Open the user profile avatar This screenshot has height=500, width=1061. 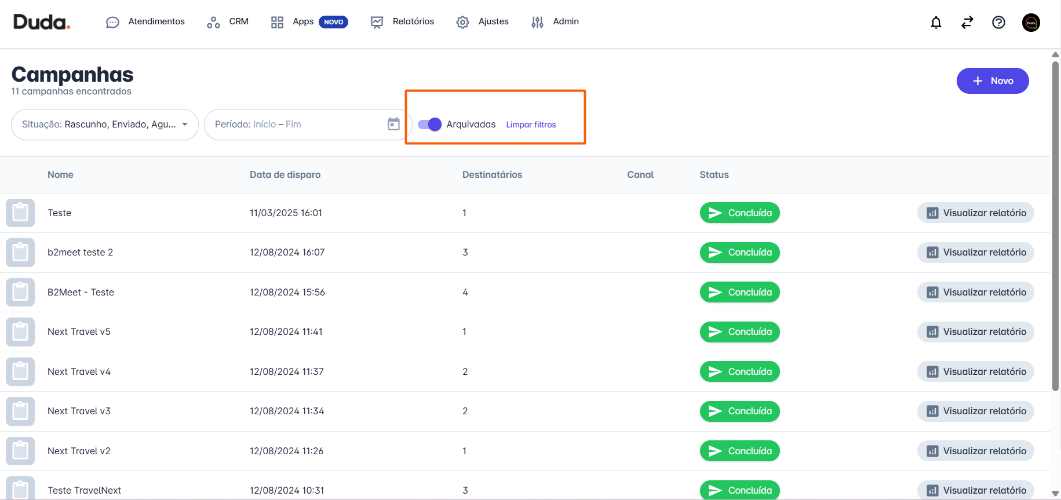pyautogui.click(x=1031, y=23)
